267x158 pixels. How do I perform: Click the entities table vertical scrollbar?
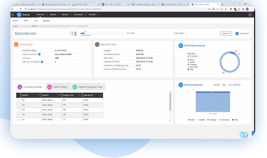(x=170, y=102)
